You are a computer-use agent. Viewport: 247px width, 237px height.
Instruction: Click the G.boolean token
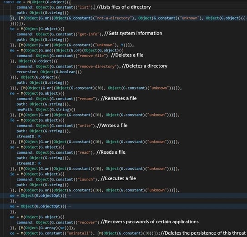click(65, 72)
